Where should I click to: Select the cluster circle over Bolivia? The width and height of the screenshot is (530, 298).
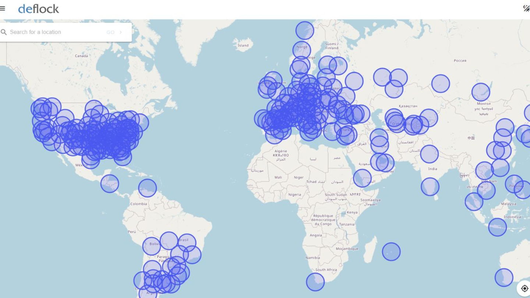click(x=152, y=246)
